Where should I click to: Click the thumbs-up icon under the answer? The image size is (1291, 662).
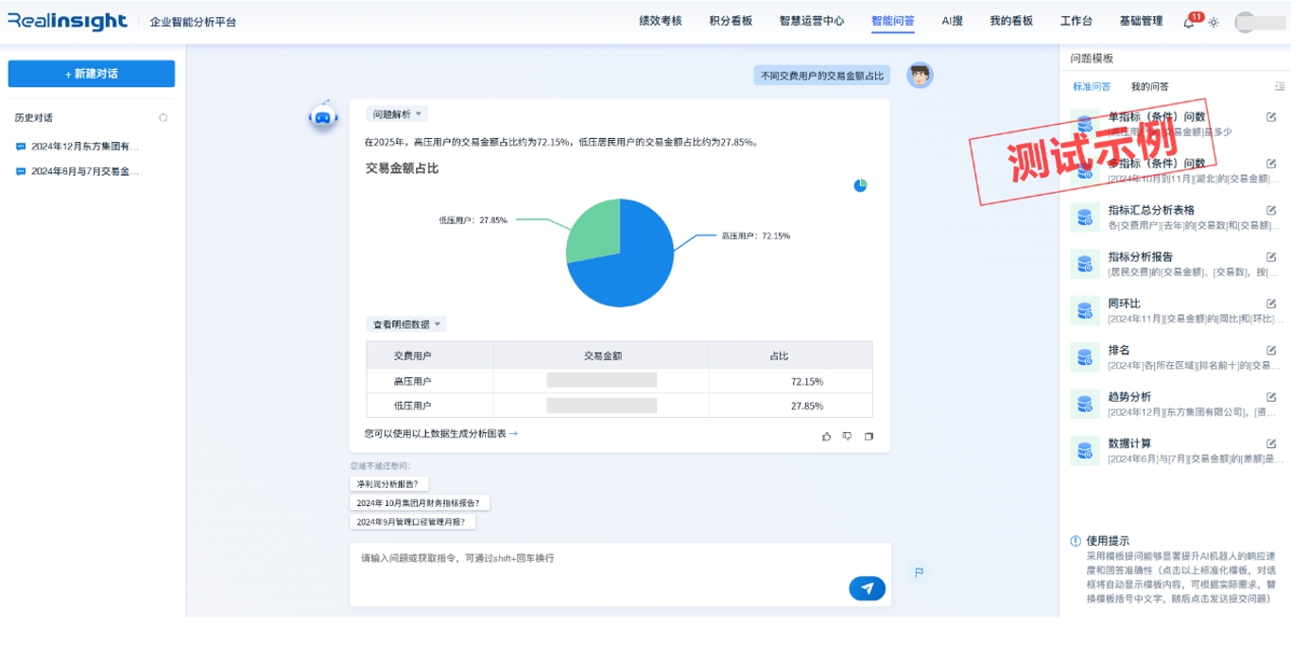click(x=827, y=436)
